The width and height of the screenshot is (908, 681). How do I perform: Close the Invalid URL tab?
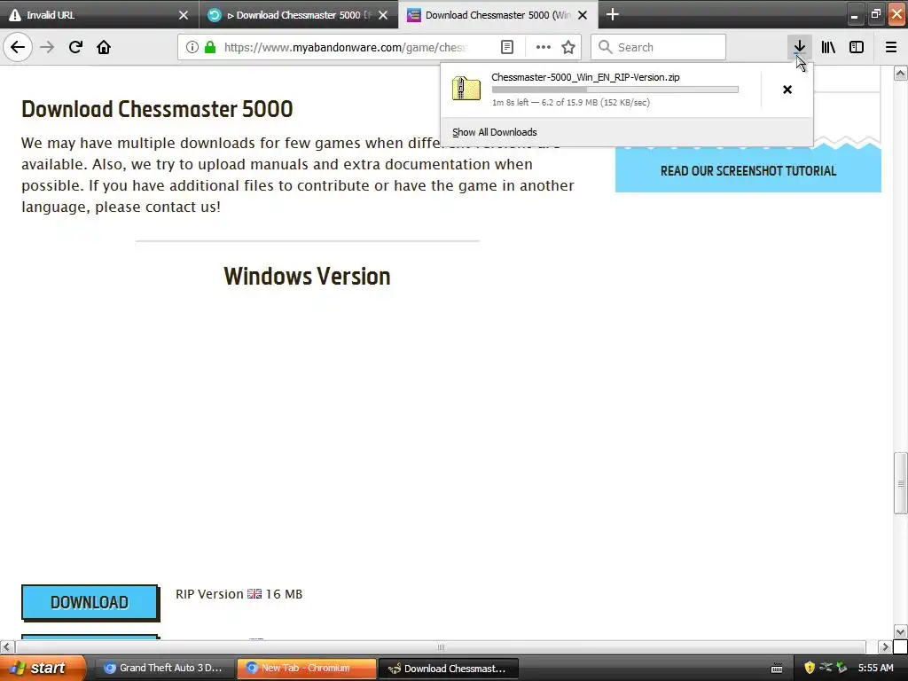[183, 15]
